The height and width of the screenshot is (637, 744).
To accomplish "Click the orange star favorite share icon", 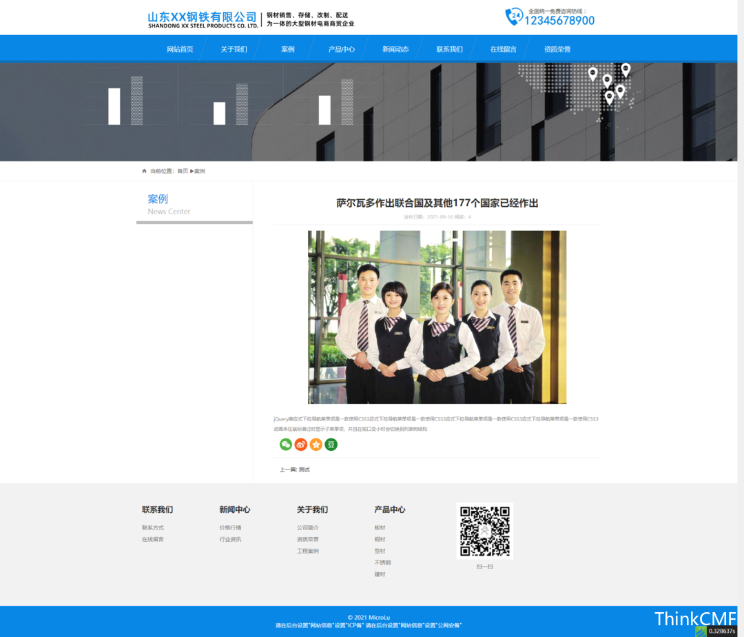I will click(x=316, y=445).
